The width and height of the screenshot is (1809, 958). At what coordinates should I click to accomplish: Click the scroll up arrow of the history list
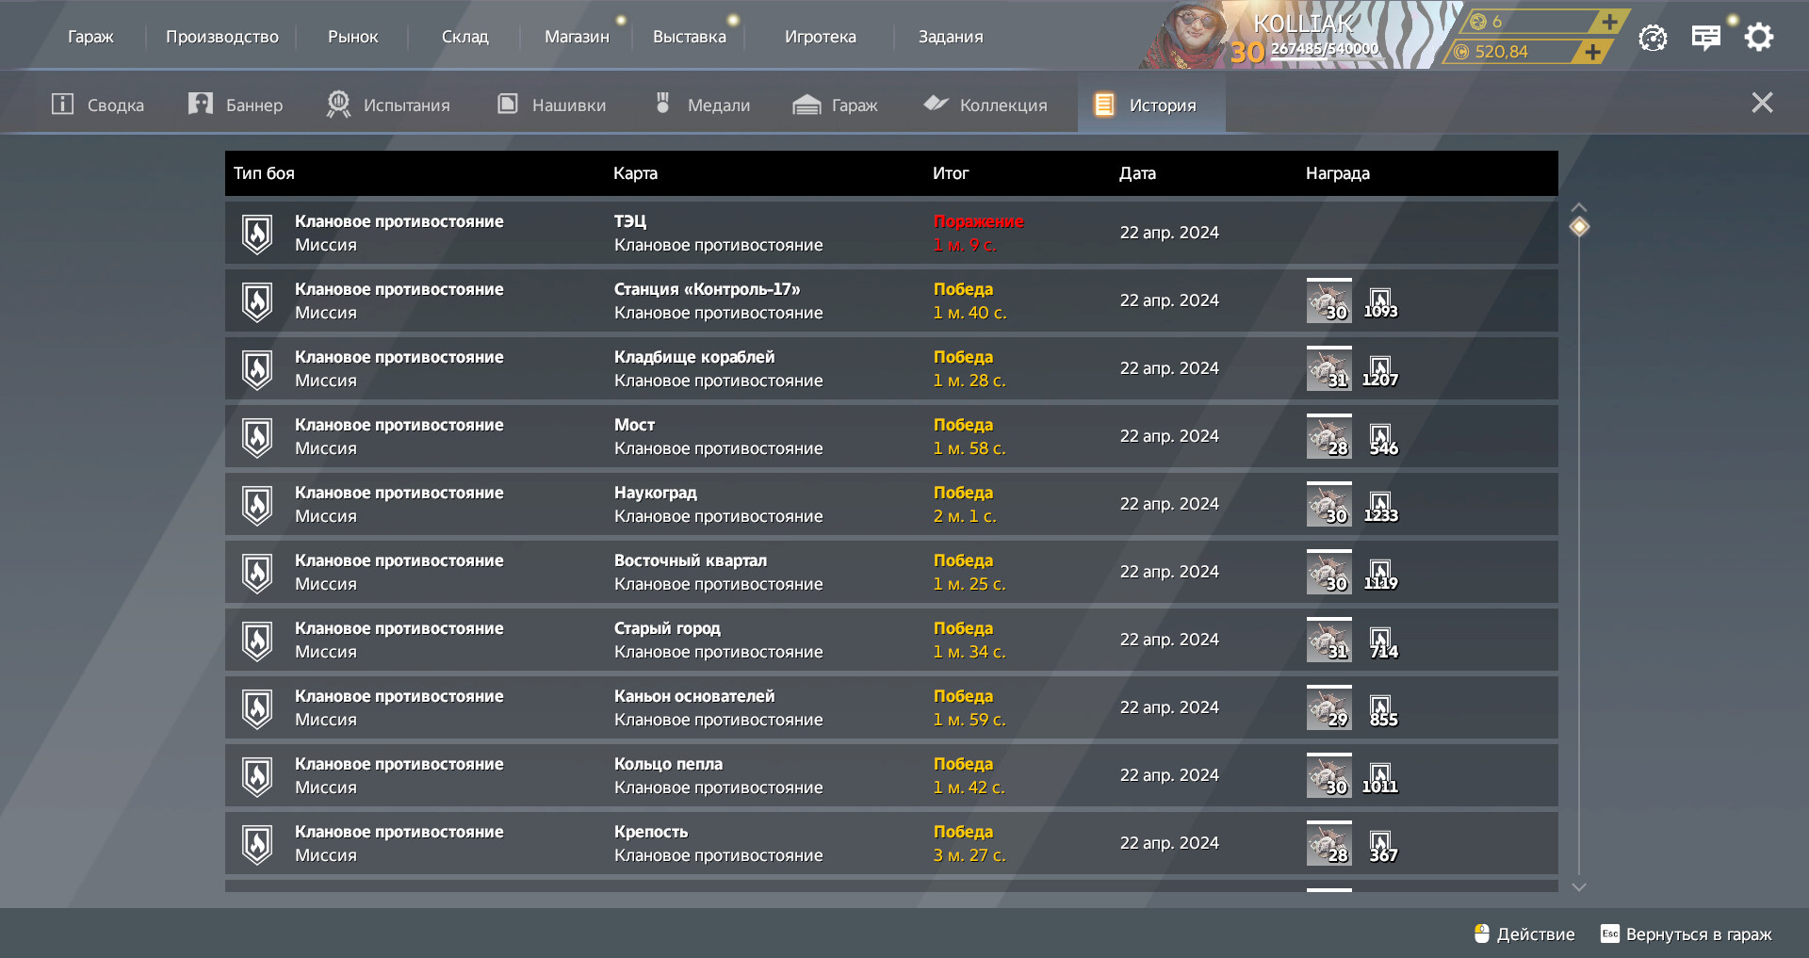pyautogui.click(x=1579, y=207)
